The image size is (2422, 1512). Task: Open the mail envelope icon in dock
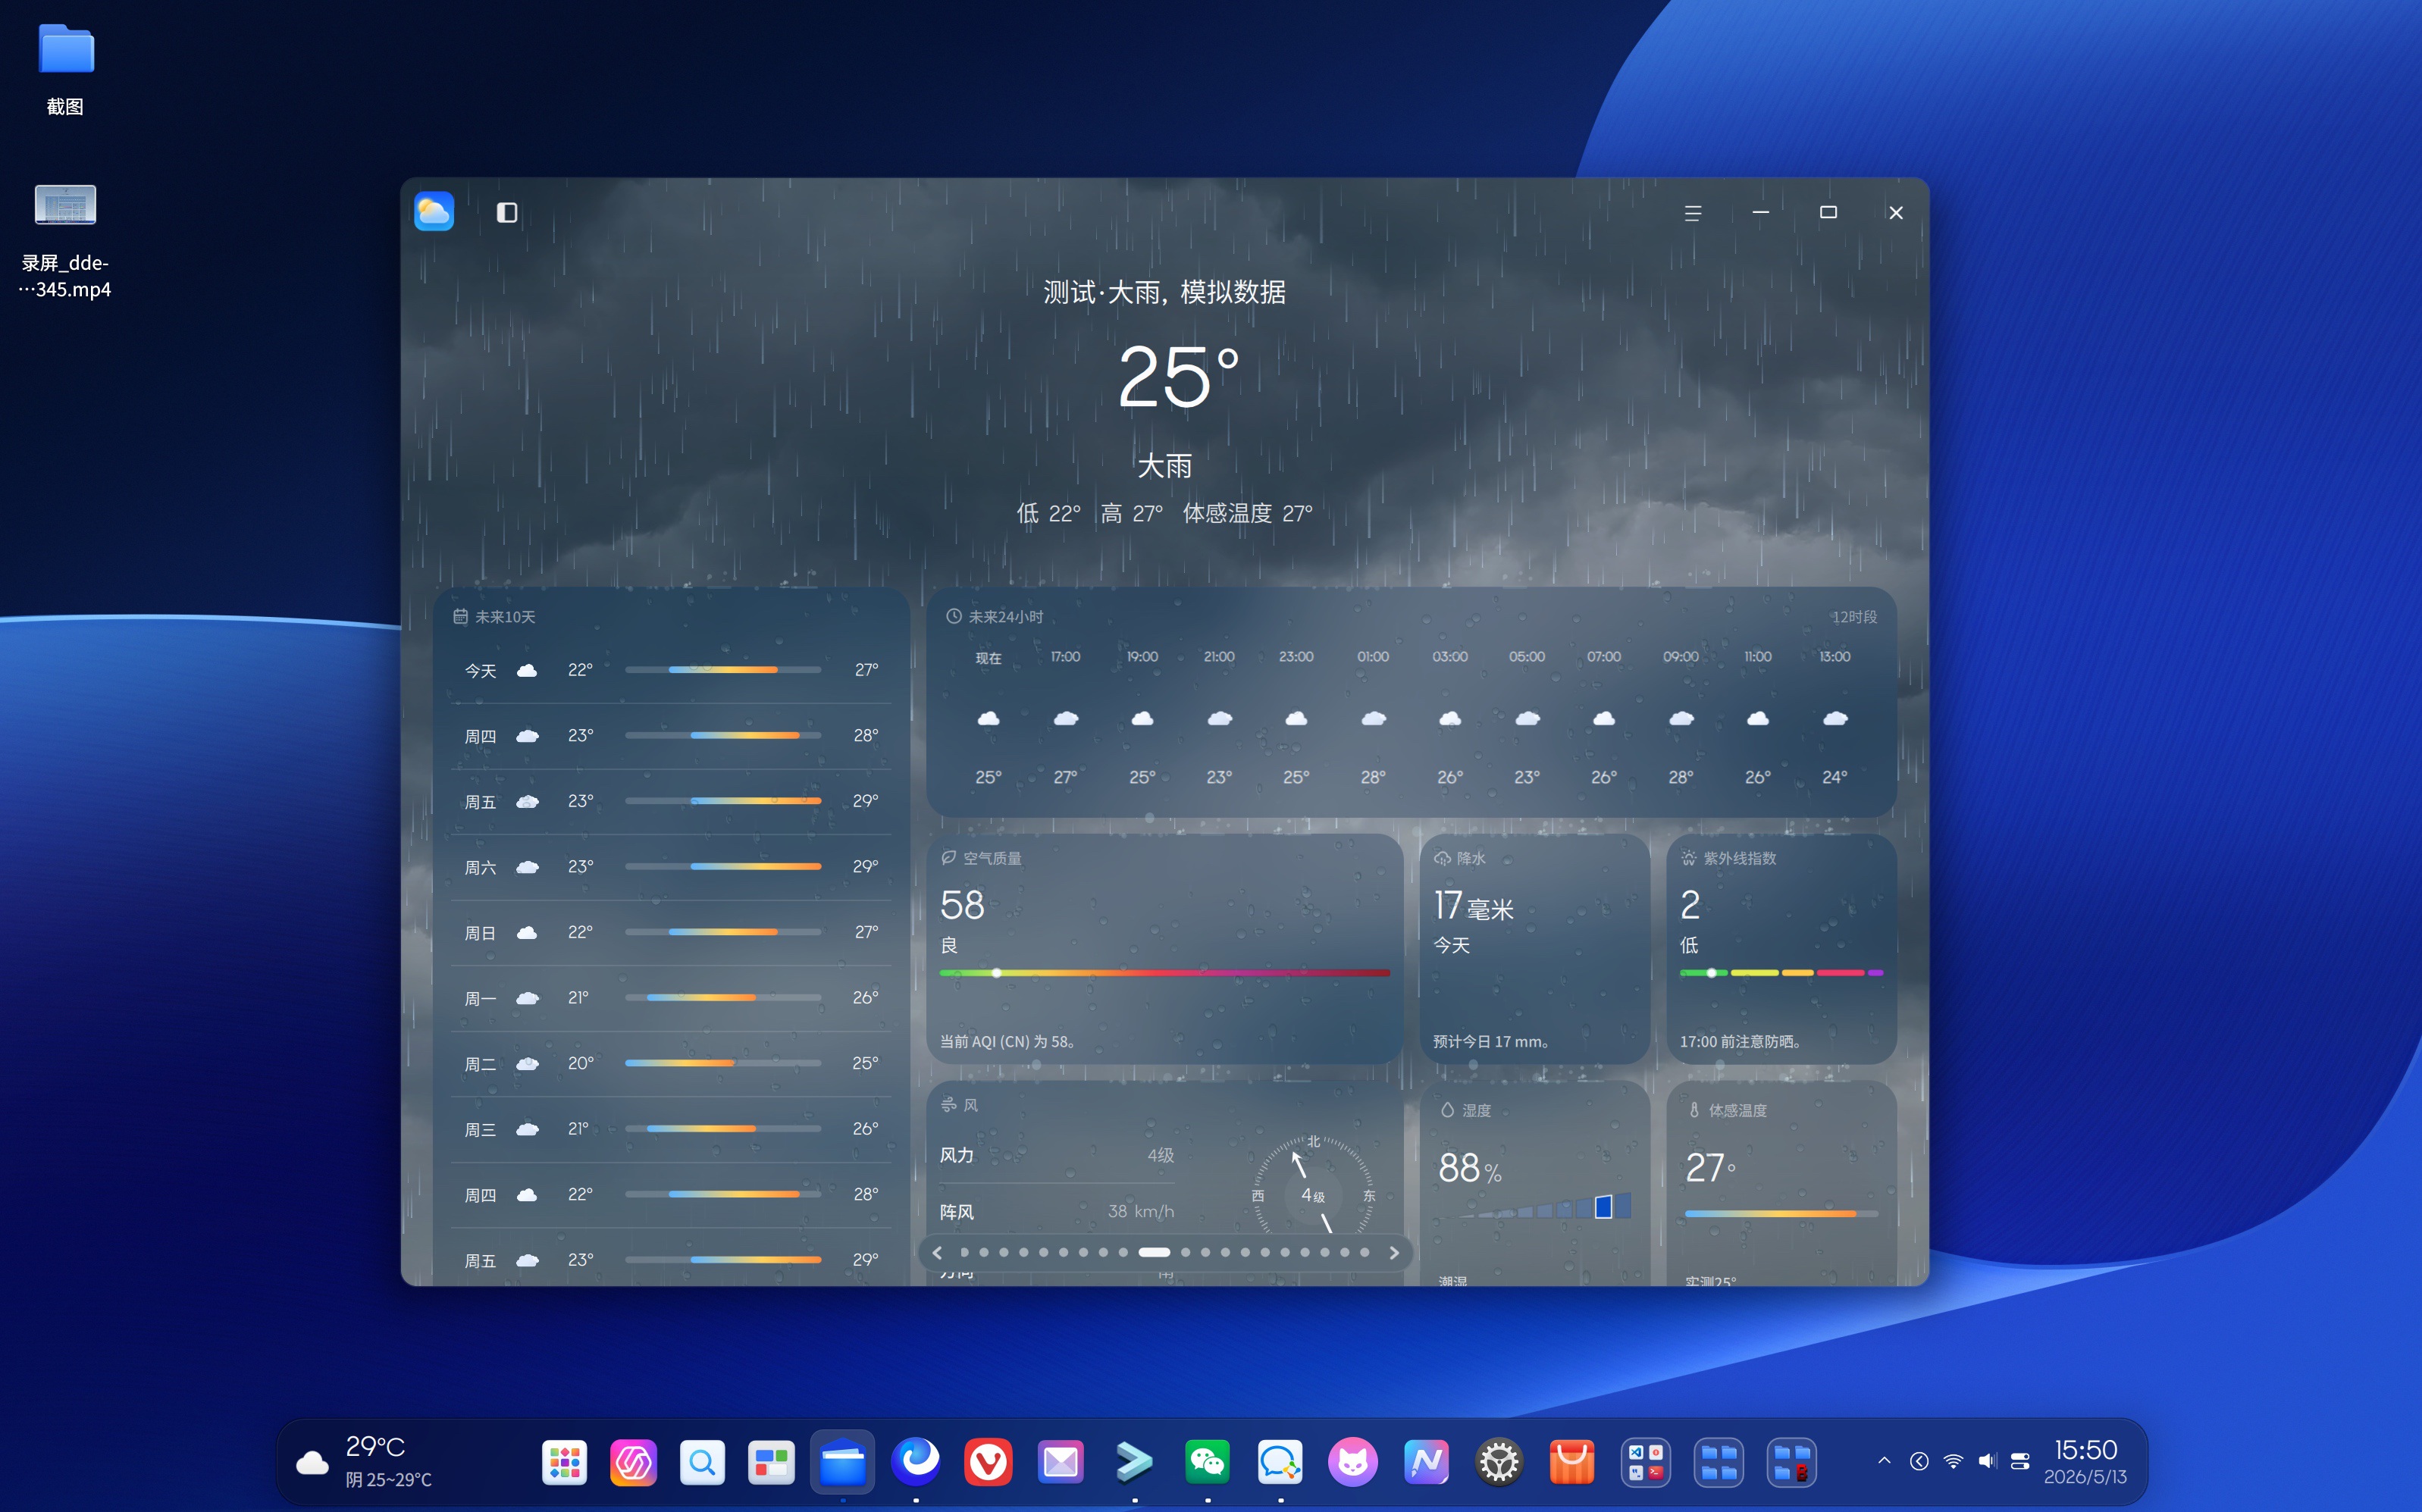[1061, 1463]
